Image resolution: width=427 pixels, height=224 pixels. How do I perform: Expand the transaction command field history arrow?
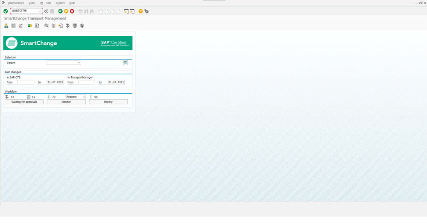click(40, 11)
